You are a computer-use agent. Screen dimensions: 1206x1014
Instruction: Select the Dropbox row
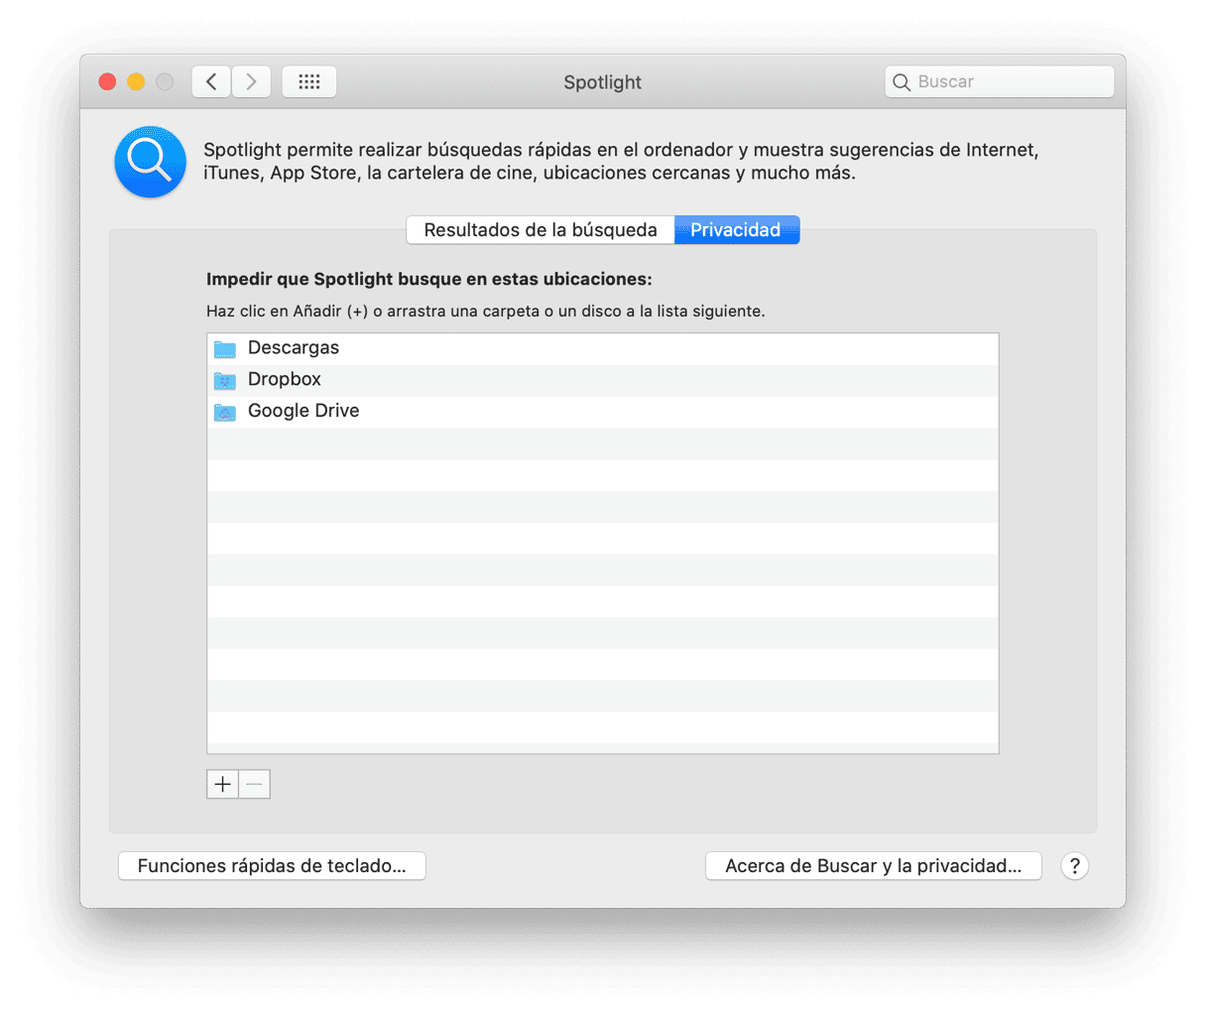(602, 380)
